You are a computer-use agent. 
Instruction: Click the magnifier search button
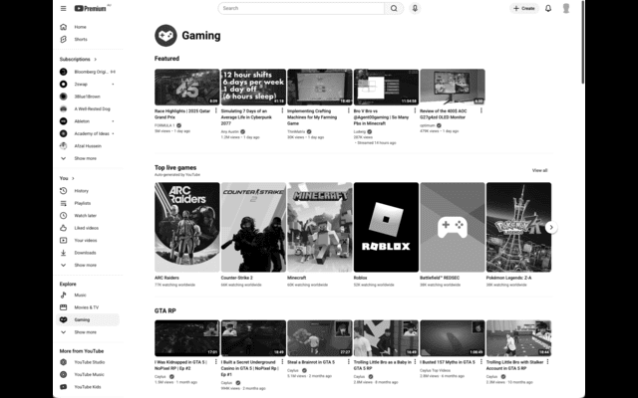[x=394, y=8]
